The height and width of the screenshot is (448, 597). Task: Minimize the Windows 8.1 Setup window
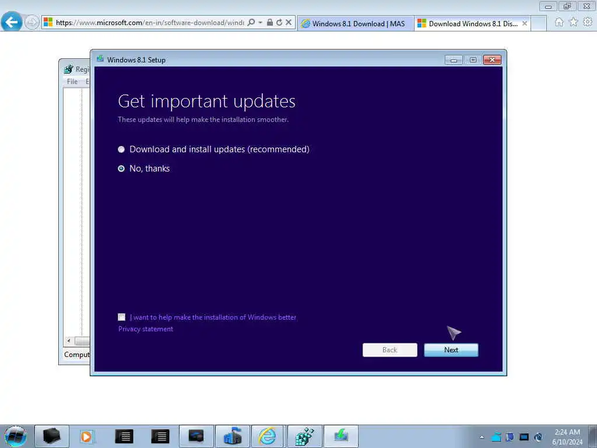(454, 60)
